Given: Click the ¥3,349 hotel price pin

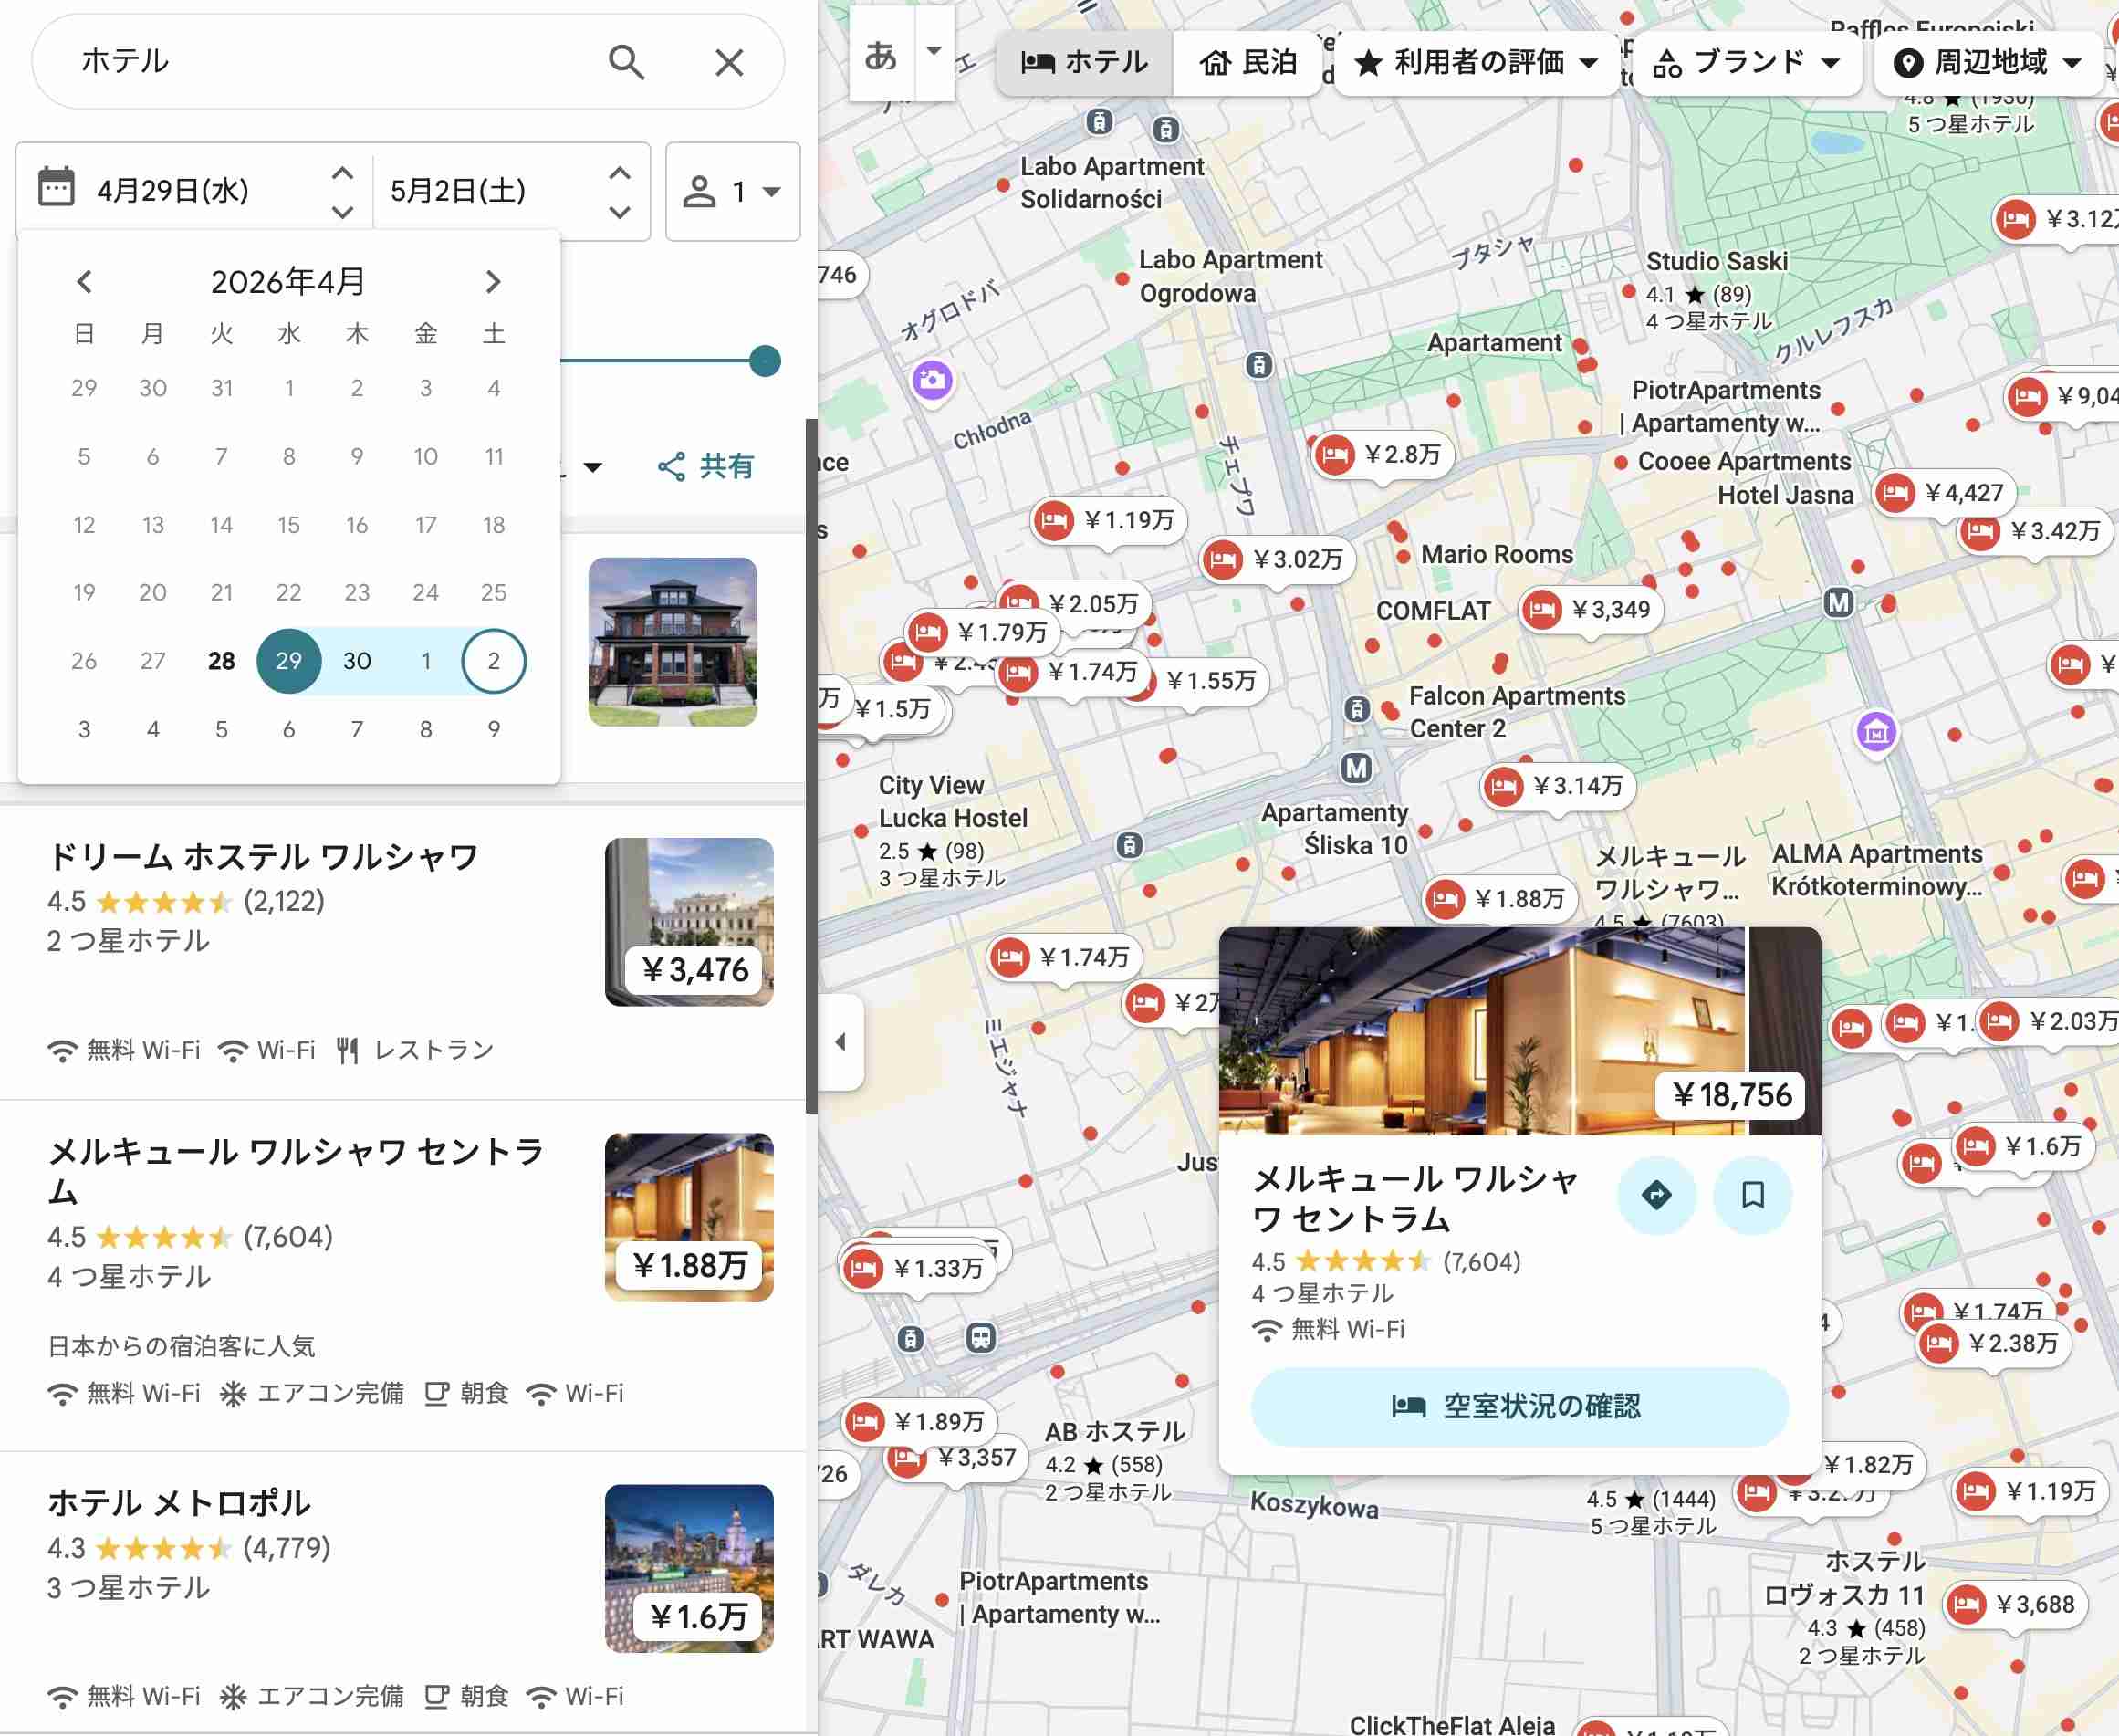Looking at the screenshot, I should click(x=1590, y=610).
